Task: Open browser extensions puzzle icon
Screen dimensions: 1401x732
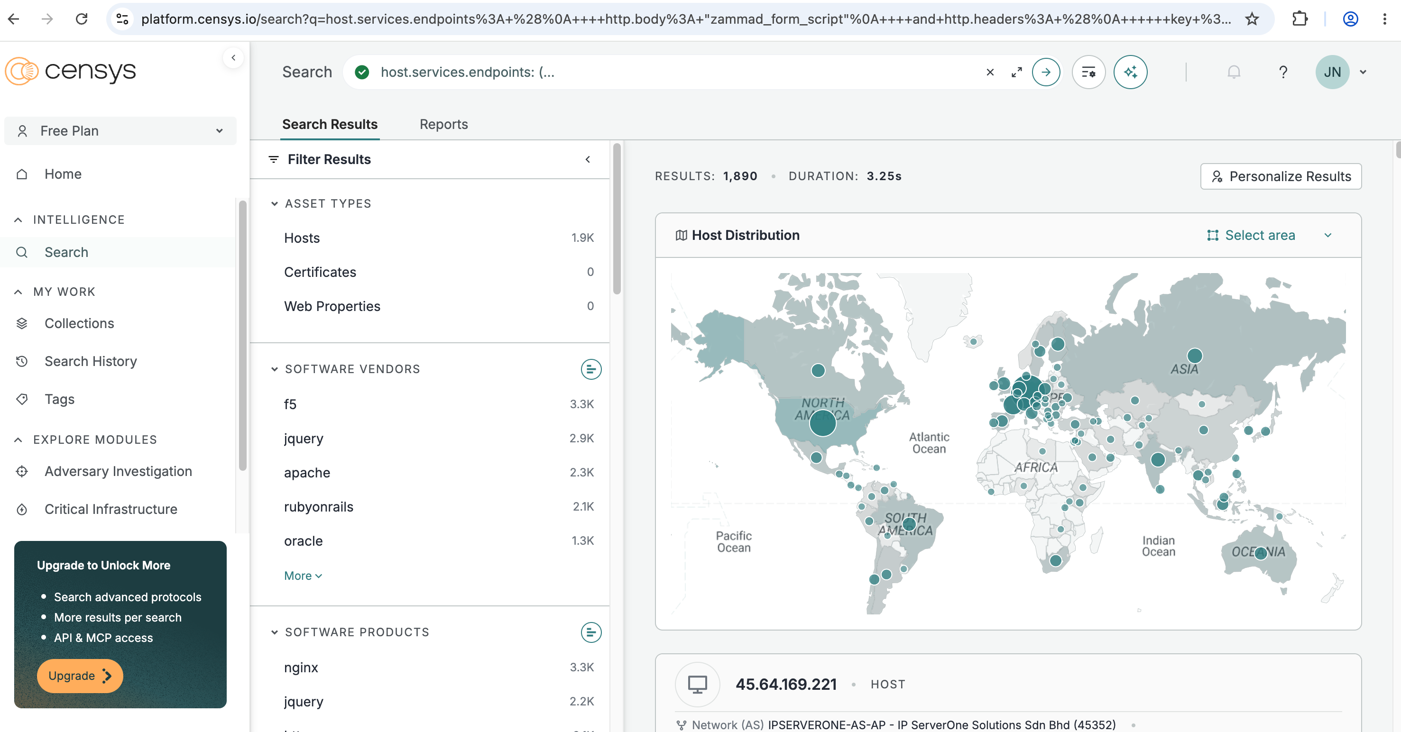Action: (x=1300, y=19)
